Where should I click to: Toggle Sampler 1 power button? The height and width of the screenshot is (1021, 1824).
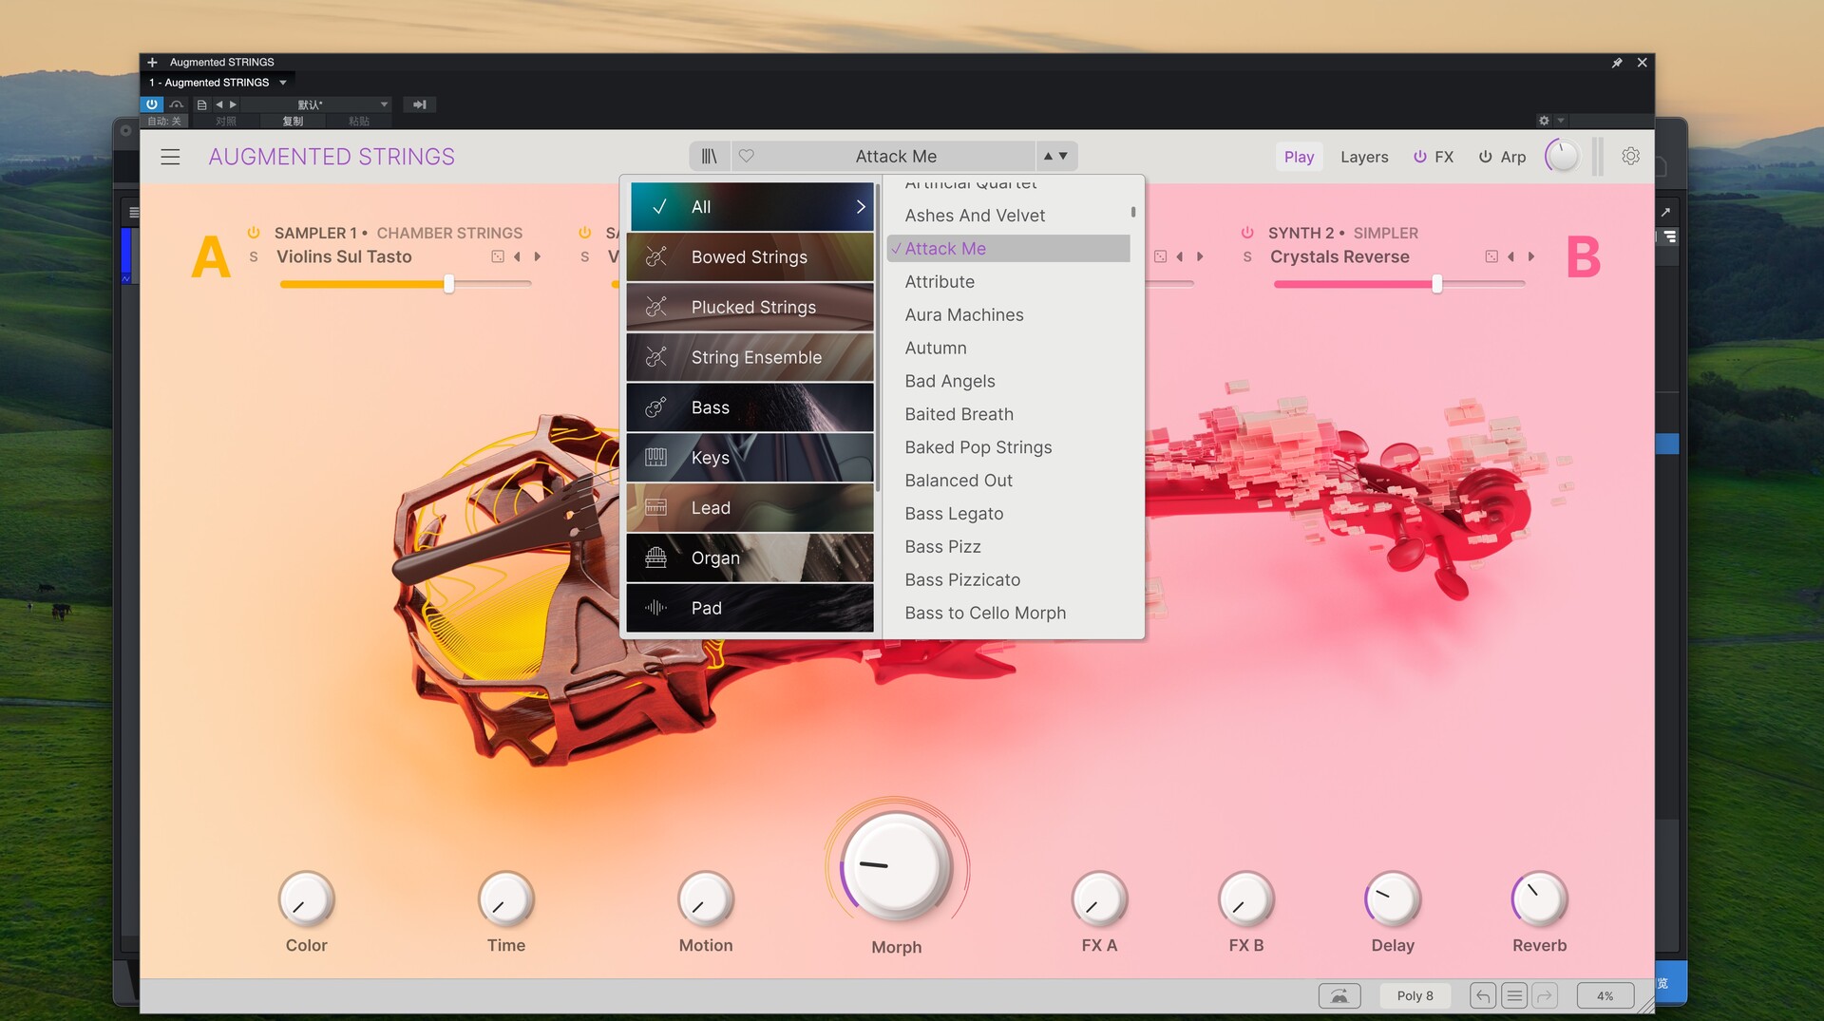coord(254,233)
